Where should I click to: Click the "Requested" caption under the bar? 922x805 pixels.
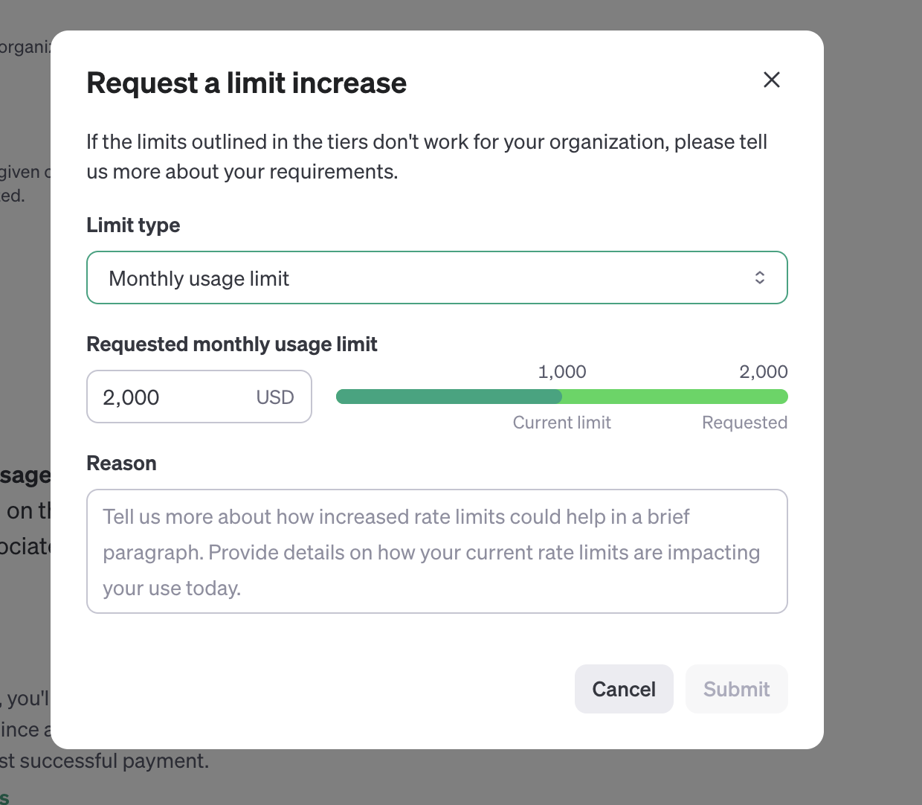(744, 423)
